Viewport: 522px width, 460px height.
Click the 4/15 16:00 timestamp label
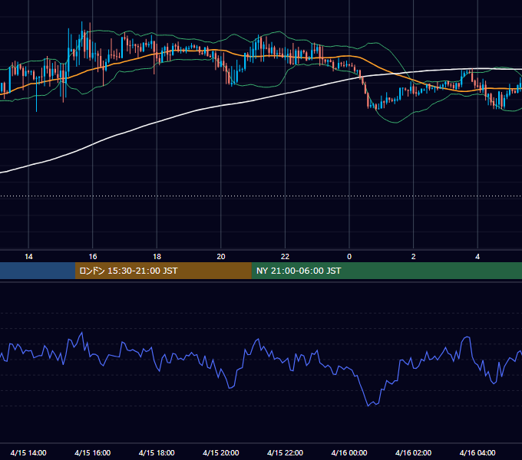tap(93, 452)
